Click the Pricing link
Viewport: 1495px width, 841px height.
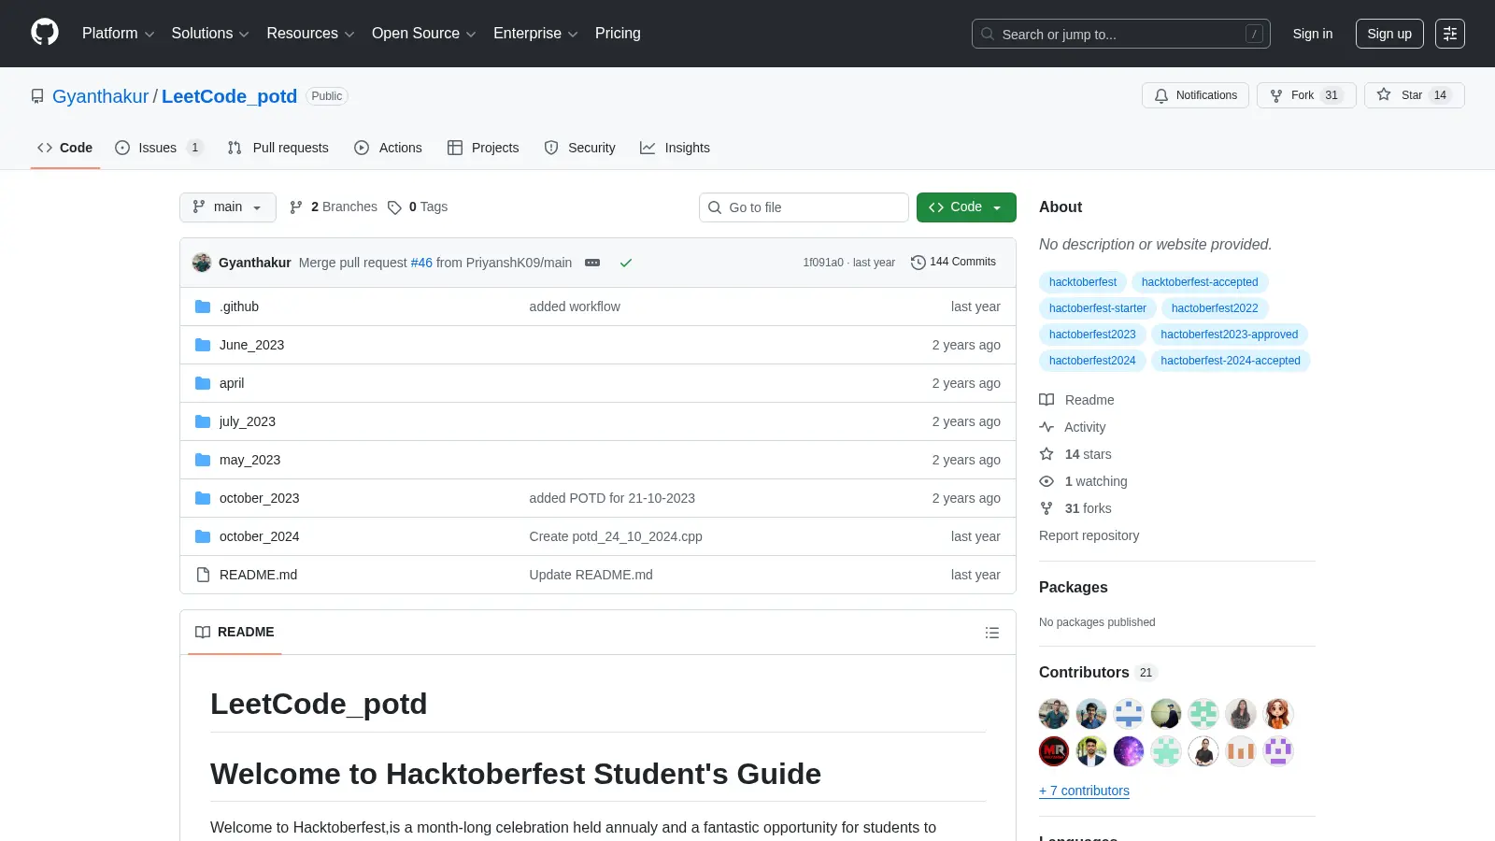coord(618,34)
